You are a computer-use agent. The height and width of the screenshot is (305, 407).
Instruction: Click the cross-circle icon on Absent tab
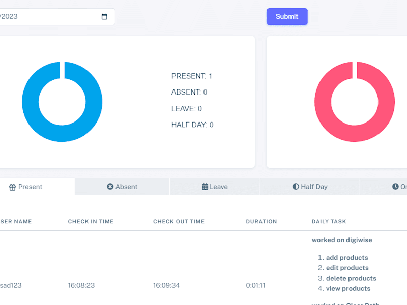point(110,187)
